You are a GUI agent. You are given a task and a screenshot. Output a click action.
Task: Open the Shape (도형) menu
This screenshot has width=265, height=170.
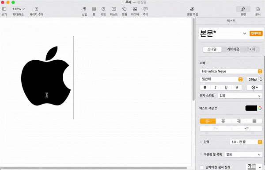click(124, 9)
